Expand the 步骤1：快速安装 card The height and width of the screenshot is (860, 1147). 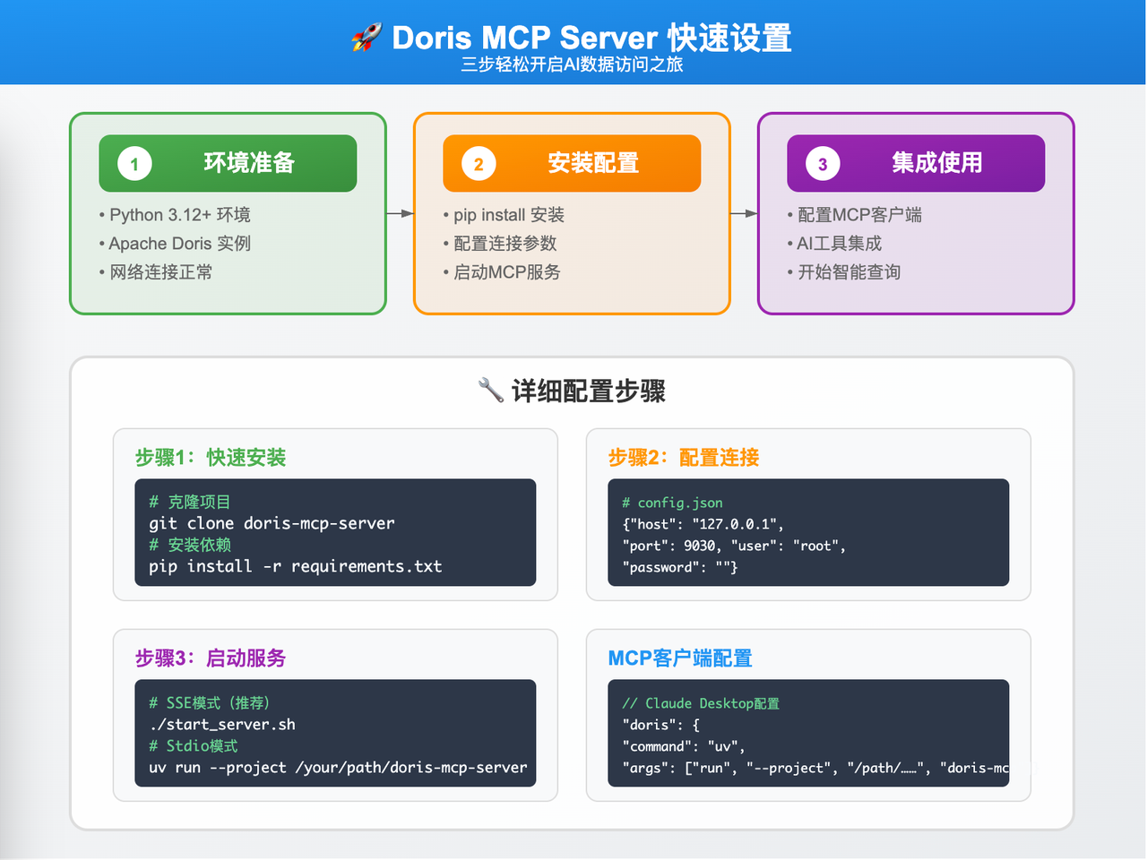(x=334, y=514)
